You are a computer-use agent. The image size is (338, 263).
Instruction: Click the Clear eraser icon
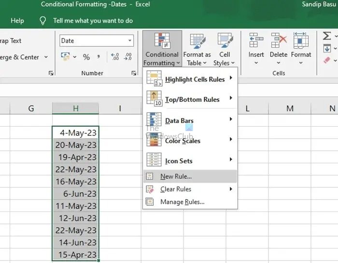pos(327,60)
